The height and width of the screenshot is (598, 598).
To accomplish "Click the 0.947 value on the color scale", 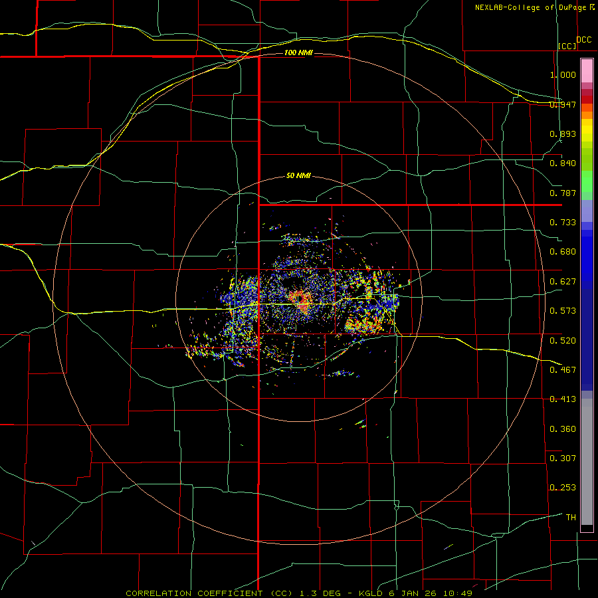I will 563,104.
